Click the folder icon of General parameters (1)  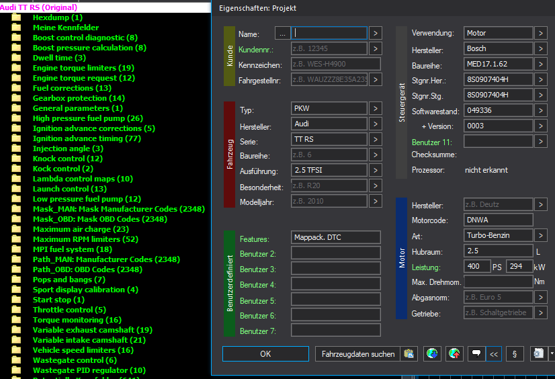(x=16, y=108)
